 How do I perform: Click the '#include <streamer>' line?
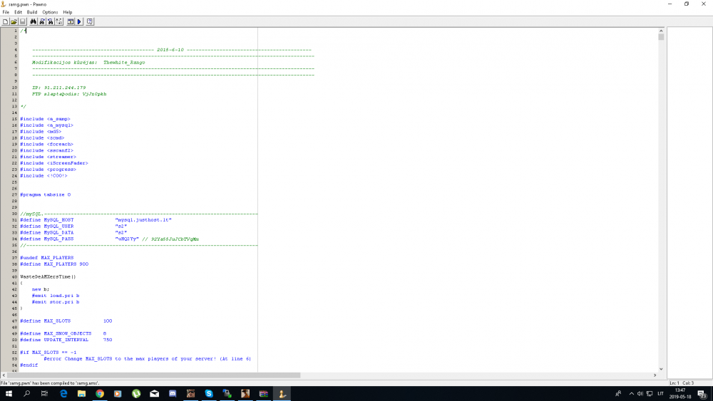48,157
